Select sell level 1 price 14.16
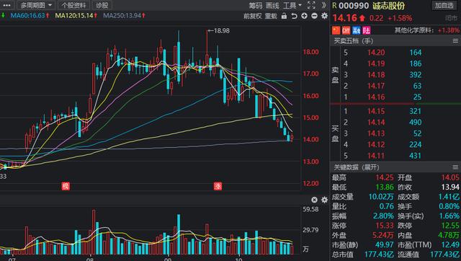The width and height of the screenshot is (461, 261). (x=376, y=97)
